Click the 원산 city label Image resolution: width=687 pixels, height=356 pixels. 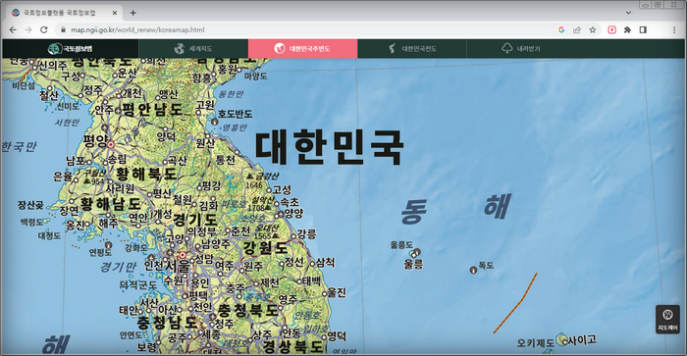click(205, 143)
